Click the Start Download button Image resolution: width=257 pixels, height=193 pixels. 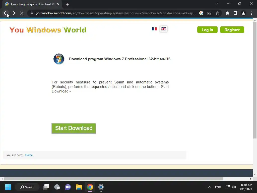(x=74, y=128)
